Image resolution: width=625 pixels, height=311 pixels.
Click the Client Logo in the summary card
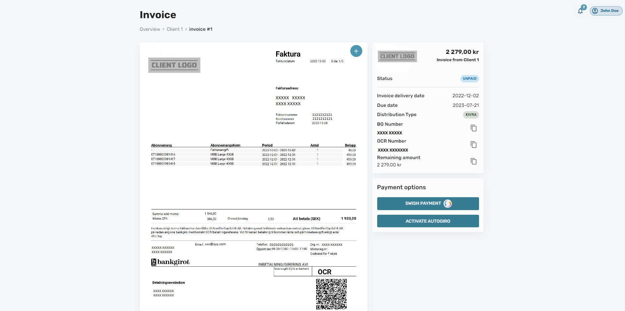click(x=397, y=56)
